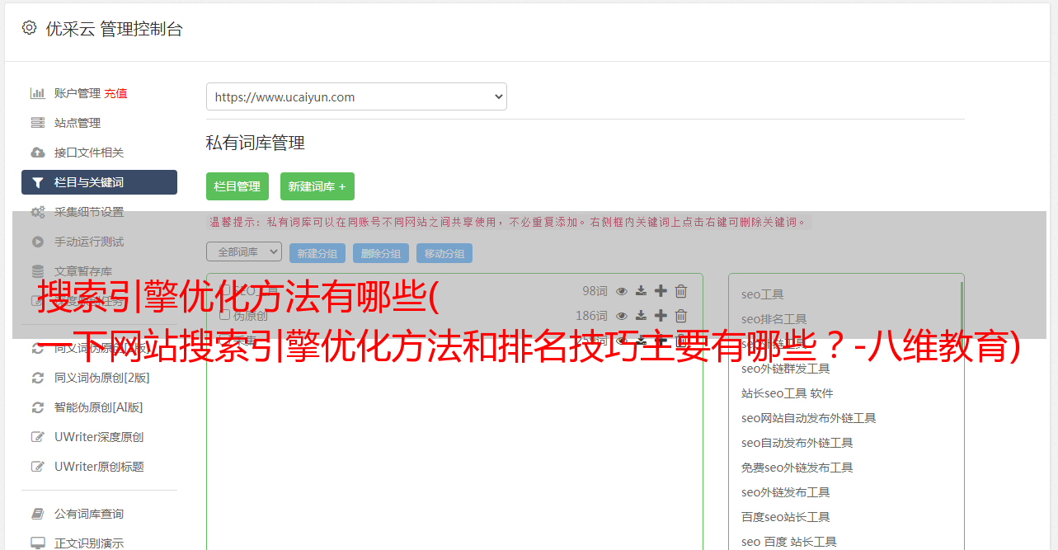Image resolution: width=1058 pixels, height=550 pixels.
Task: Select keyword 'seo外链发布工具'
Action: tap(786, 492)
